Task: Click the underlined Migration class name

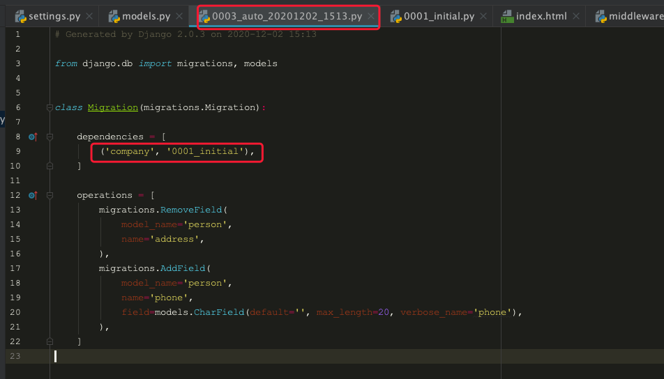Action: pos(113,107)
